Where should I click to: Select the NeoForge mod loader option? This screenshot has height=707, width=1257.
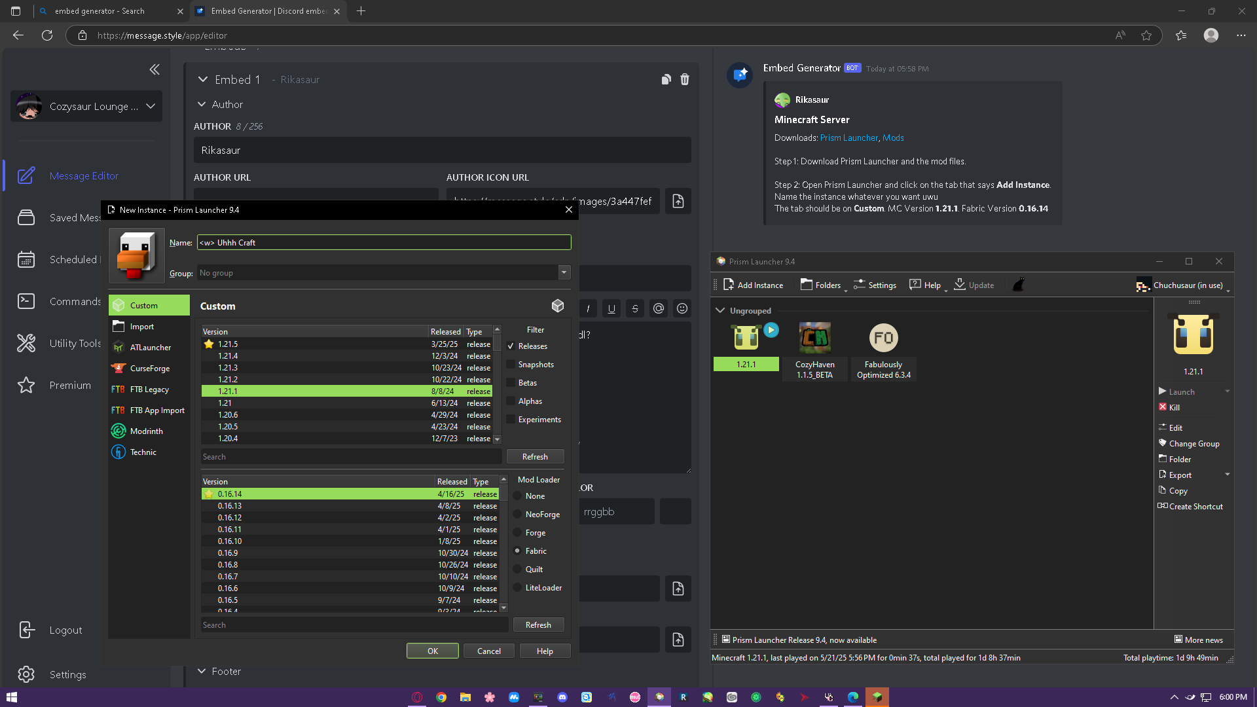(517, 515)
